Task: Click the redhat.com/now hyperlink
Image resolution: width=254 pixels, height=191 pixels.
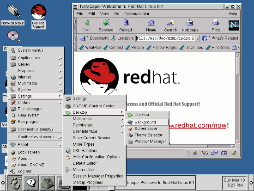Action: tap(198, 125)
